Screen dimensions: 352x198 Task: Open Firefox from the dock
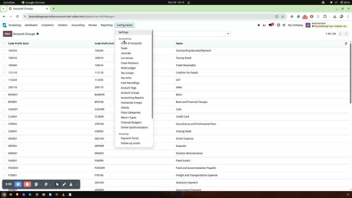coord(10,195)
